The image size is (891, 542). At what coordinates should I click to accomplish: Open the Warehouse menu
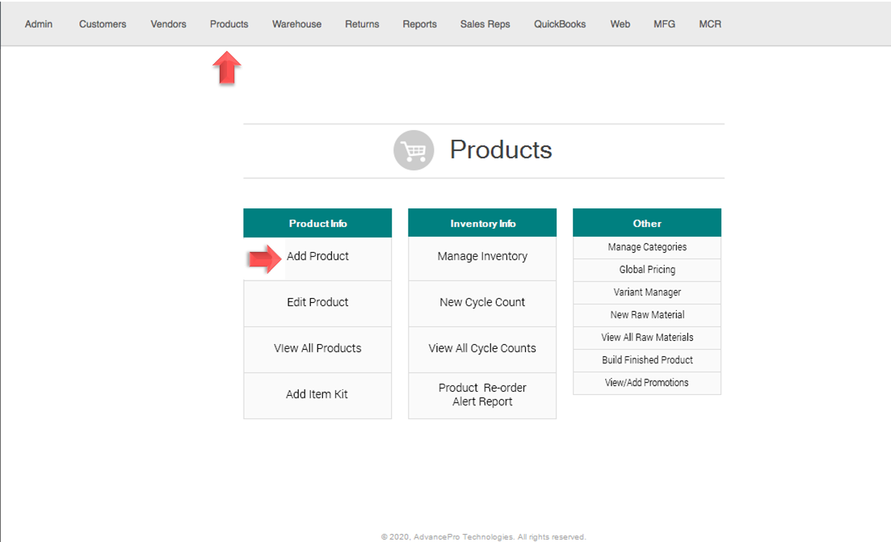coord(296,24)
